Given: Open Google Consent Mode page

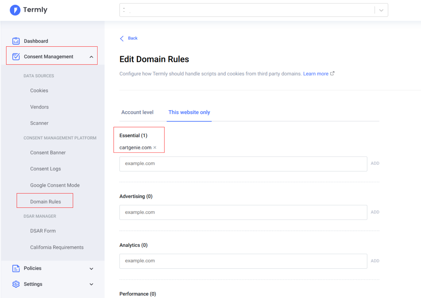Looking at the screenshot, I should (x=55, y=185).
